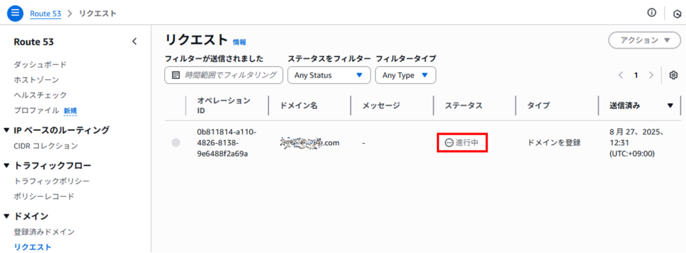Click page number 1 in pagination
This screenshot has width=686, height=253.
(636, 75)
